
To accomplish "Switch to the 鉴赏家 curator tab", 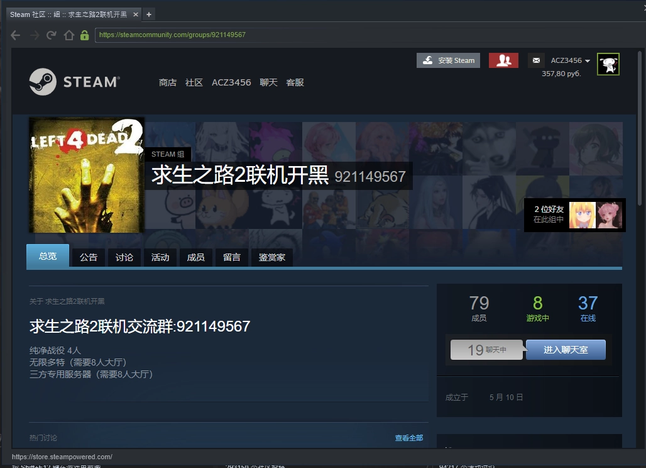I will pyautogui.click(x=272, y=257).
